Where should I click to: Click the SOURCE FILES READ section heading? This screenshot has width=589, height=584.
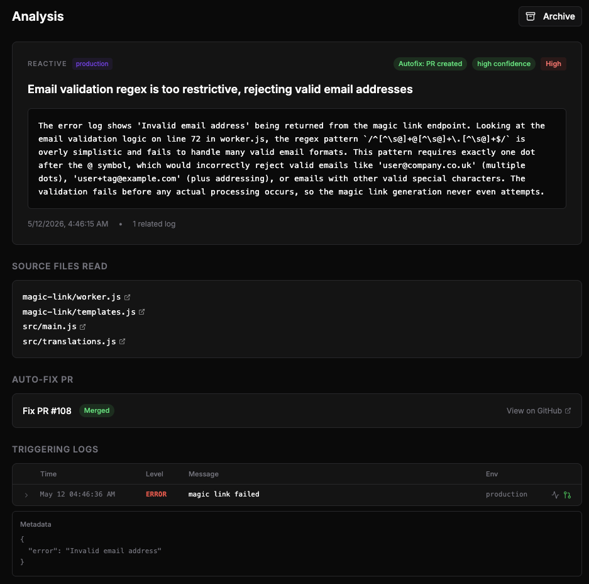click(60, 266)
